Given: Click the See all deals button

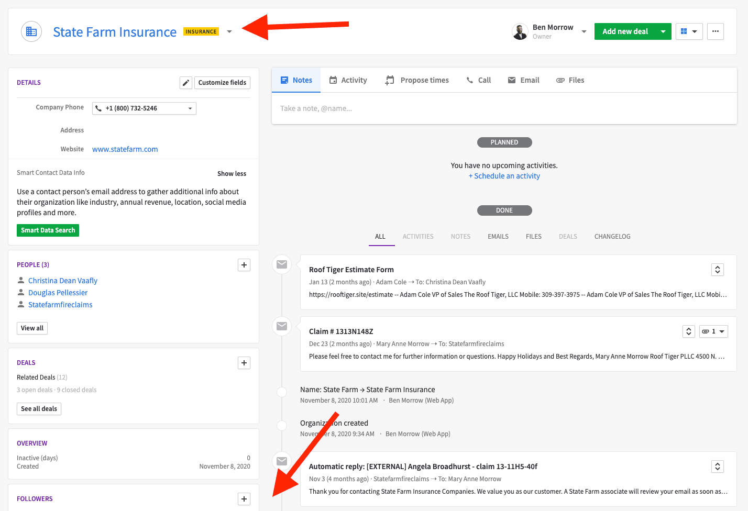Looking at the screenshot, I should coord(39,409).
